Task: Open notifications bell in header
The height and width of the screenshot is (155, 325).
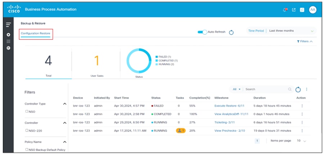Action: click(285, 10)
